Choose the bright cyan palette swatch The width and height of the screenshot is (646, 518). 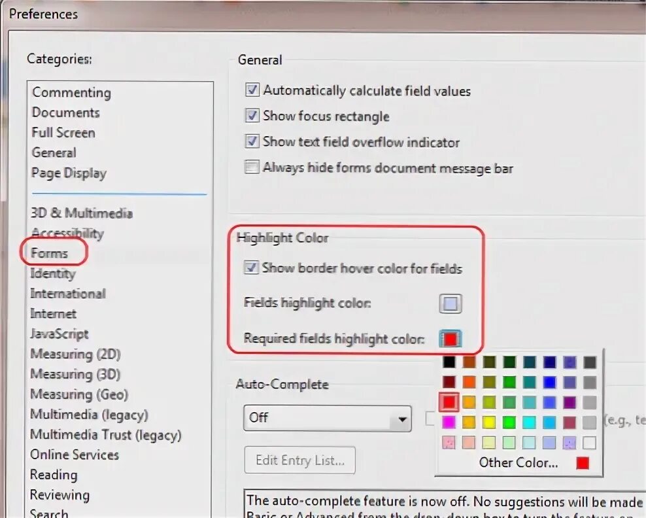coord(529,422)
